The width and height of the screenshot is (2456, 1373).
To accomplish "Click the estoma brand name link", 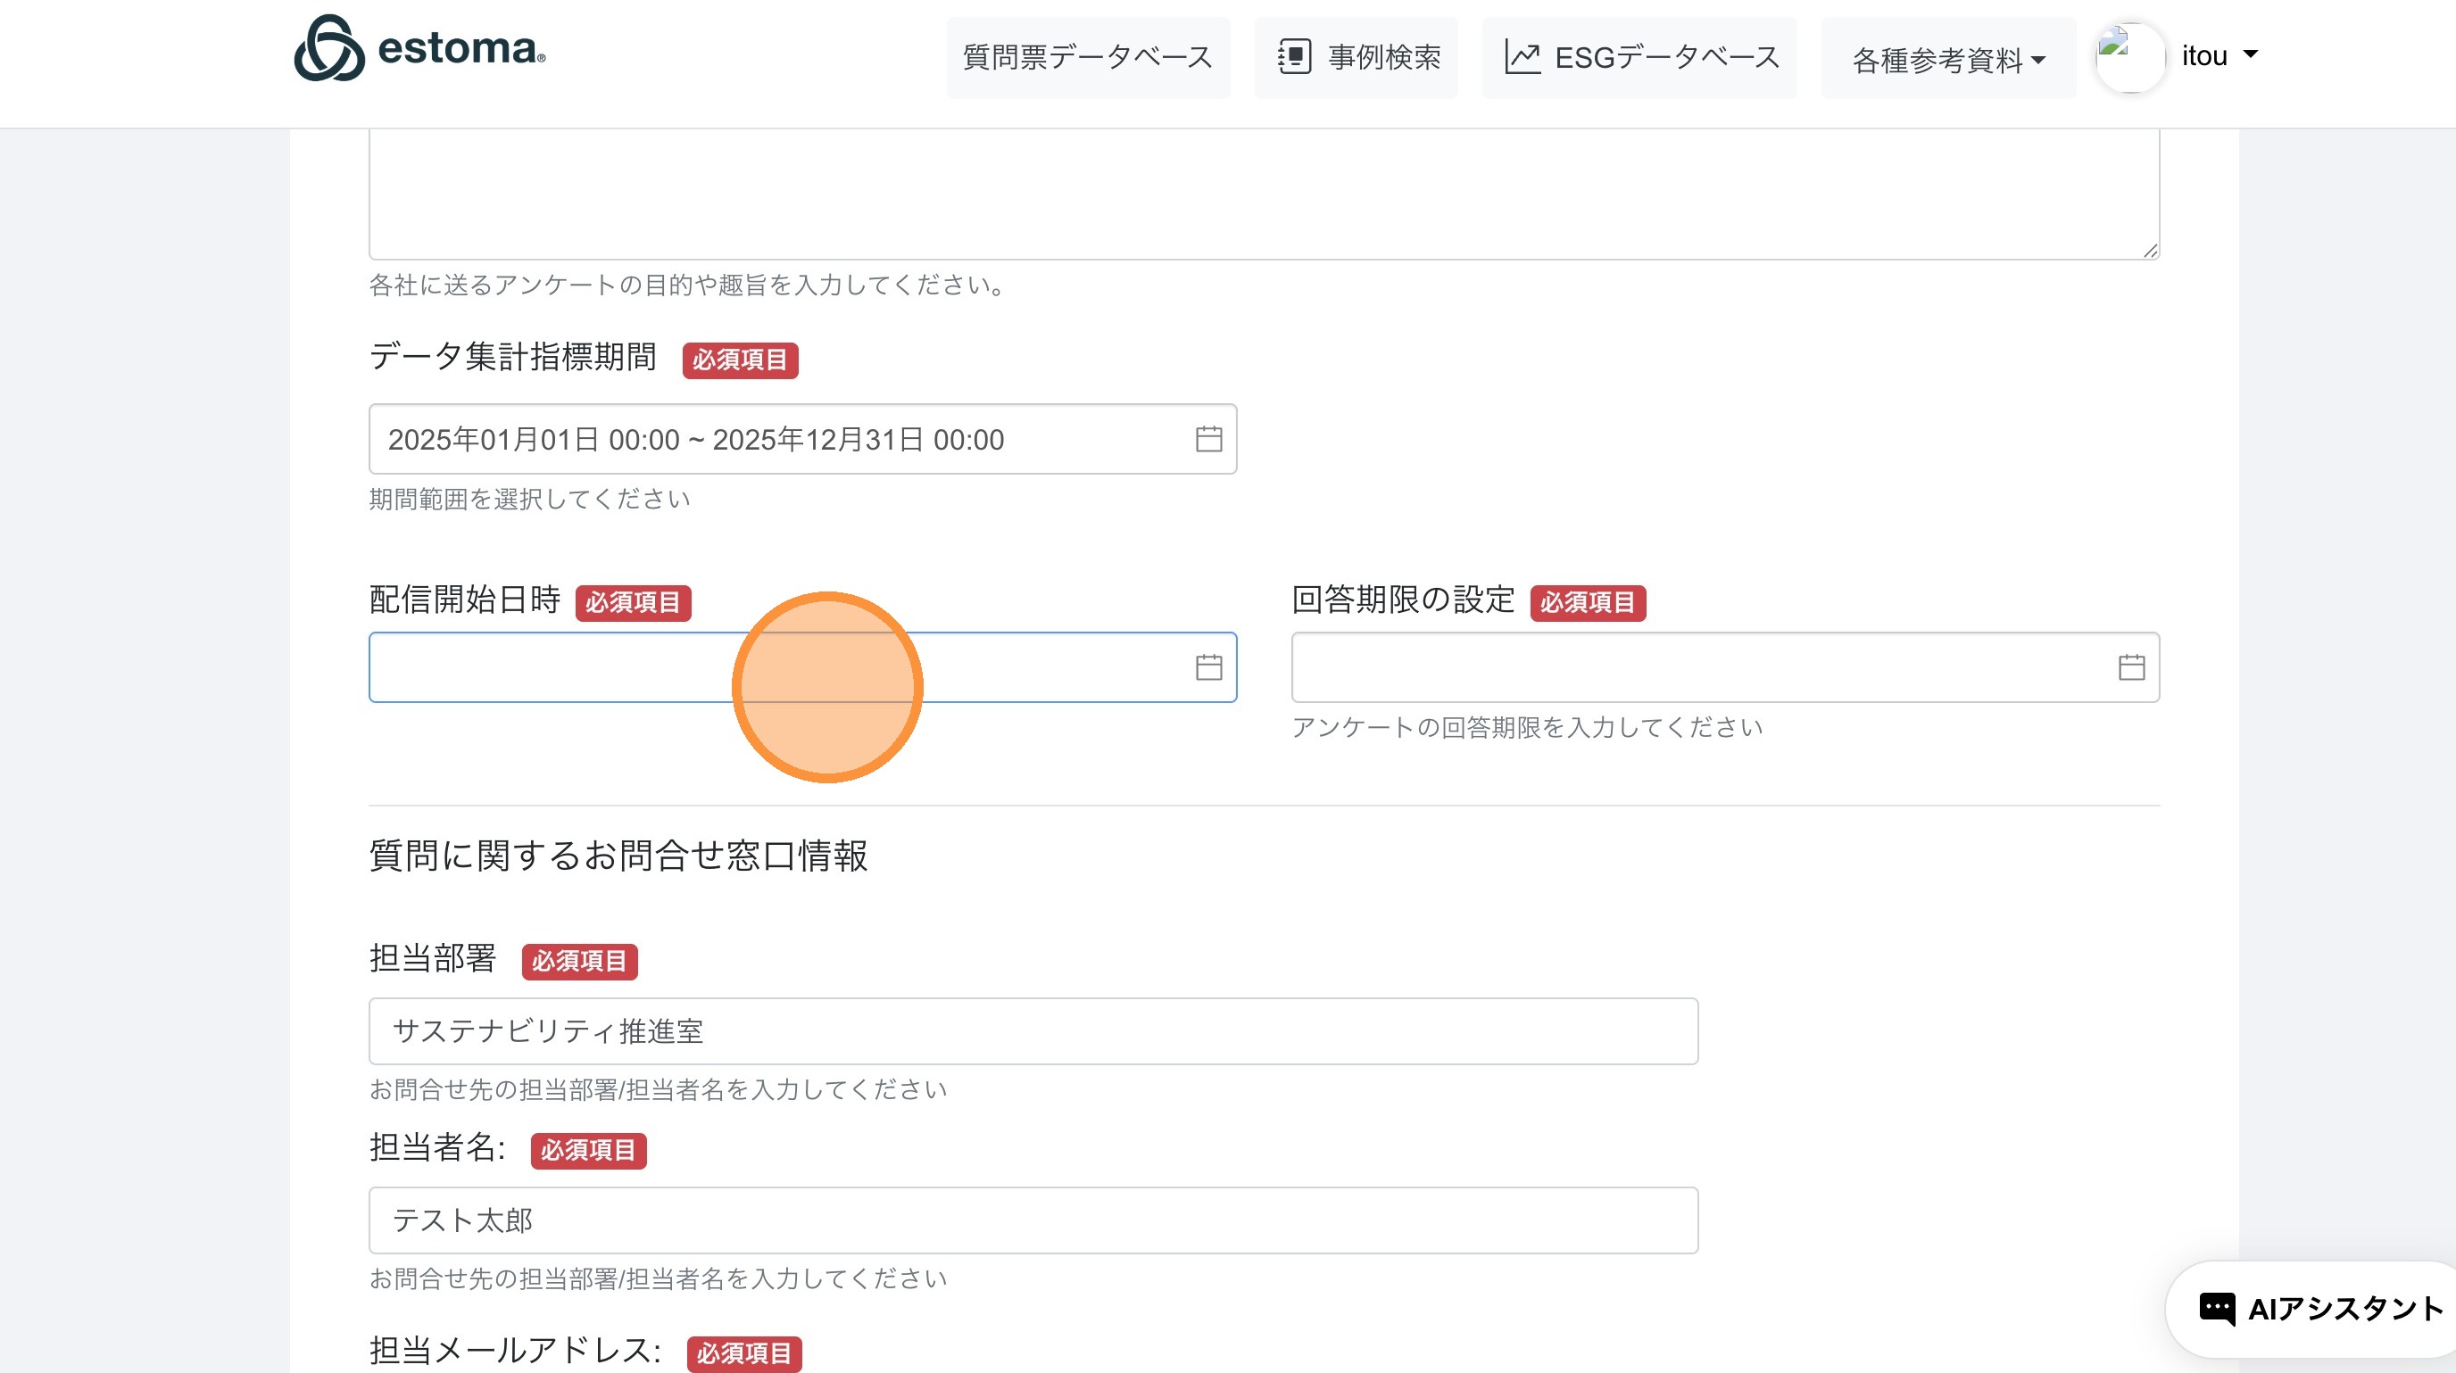I will pyautogui.click(x=460, y=48).
